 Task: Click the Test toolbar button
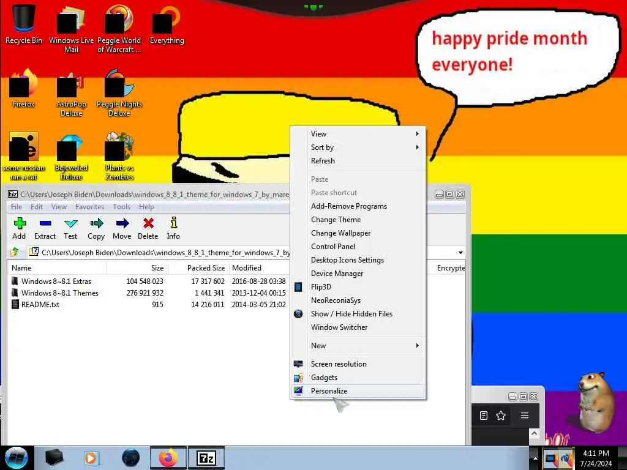click(70, 229)
